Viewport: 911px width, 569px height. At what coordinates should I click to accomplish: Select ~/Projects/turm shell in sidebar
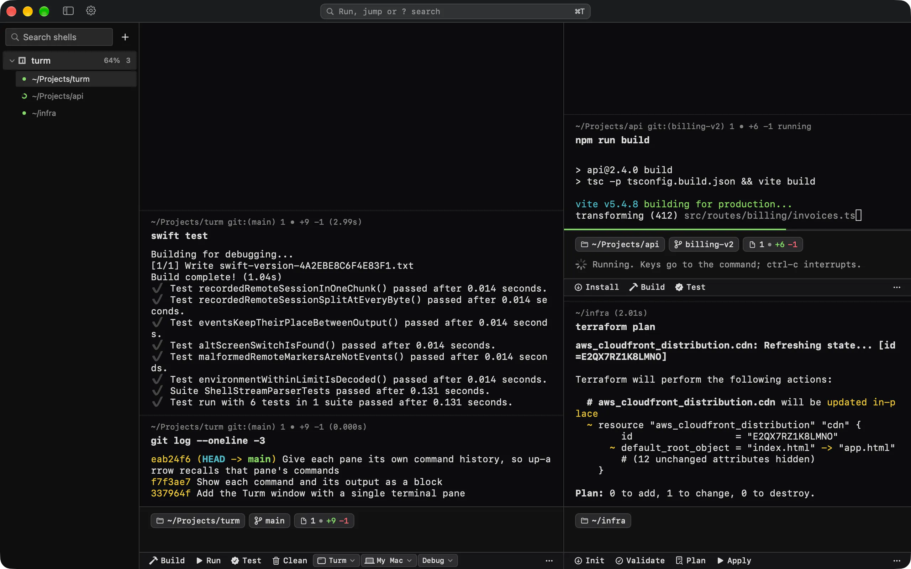pos(76,79)
